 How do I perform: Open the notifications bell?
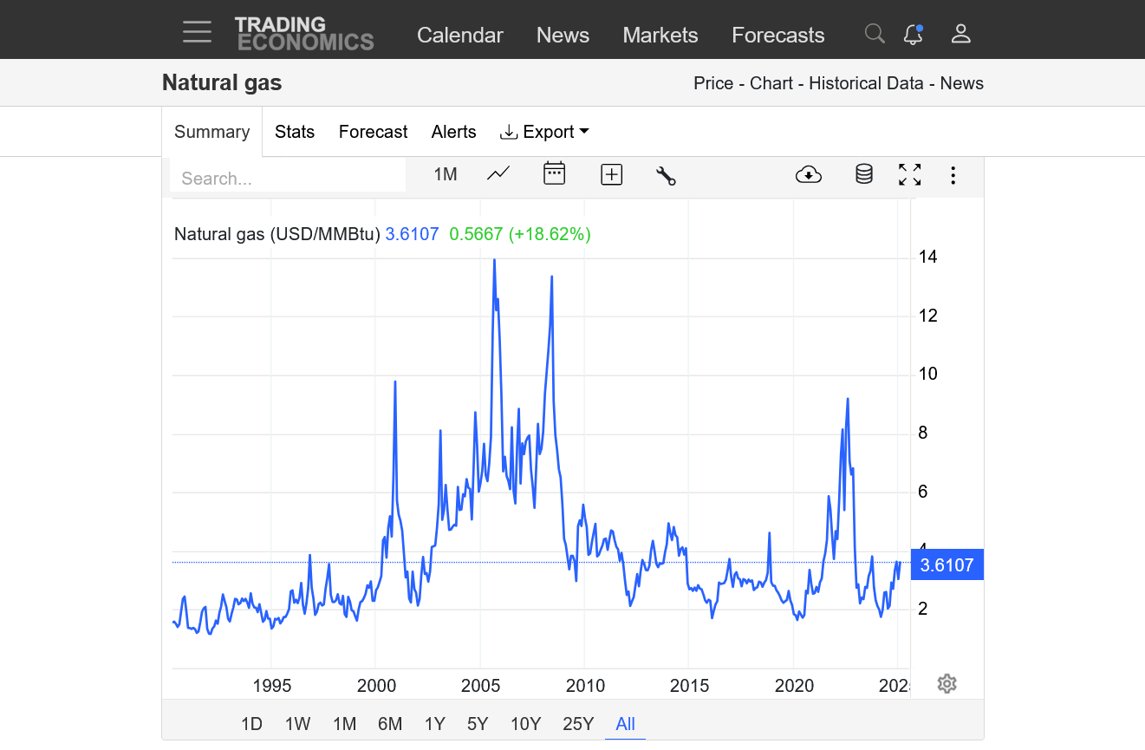(913, 34)
